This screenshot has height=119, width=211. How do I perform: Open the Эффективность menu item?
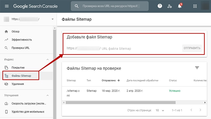click(22, 40)
